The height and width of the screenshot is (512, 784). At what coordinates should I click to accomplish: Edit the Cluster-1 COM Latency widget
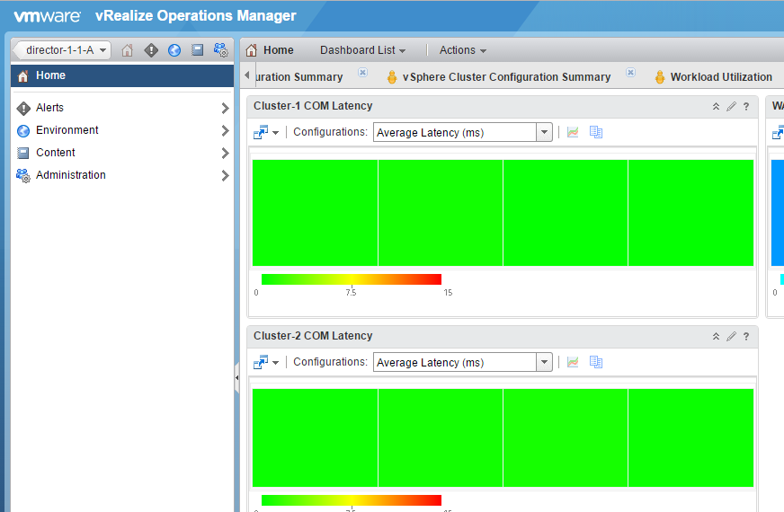pyautogui.click(x=731, y=106)
